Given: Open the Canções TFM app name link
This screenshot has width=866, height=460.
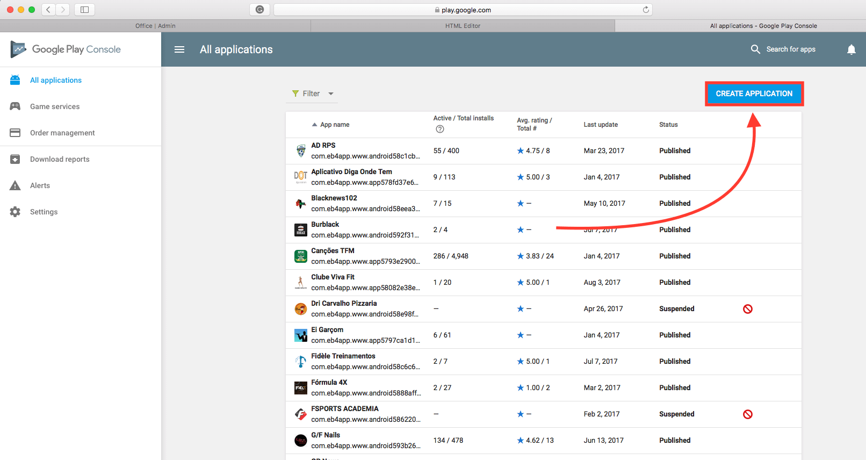Looking at the screenshot, I should (333, 251).
